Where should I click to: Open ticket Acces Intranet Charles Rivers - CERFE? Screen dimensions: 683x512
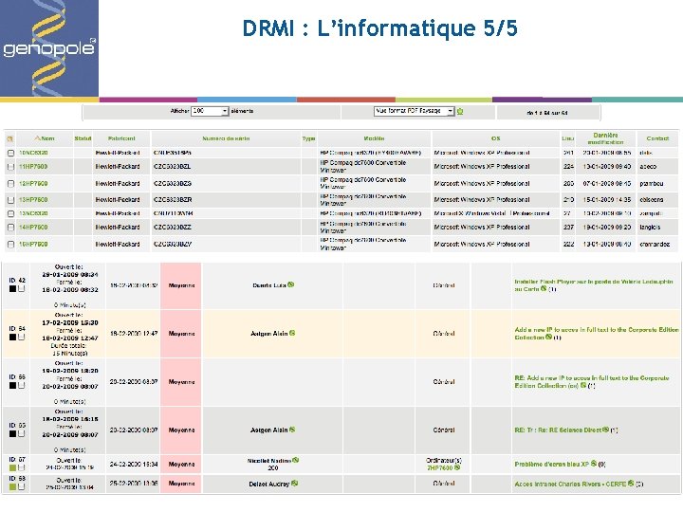570,484
